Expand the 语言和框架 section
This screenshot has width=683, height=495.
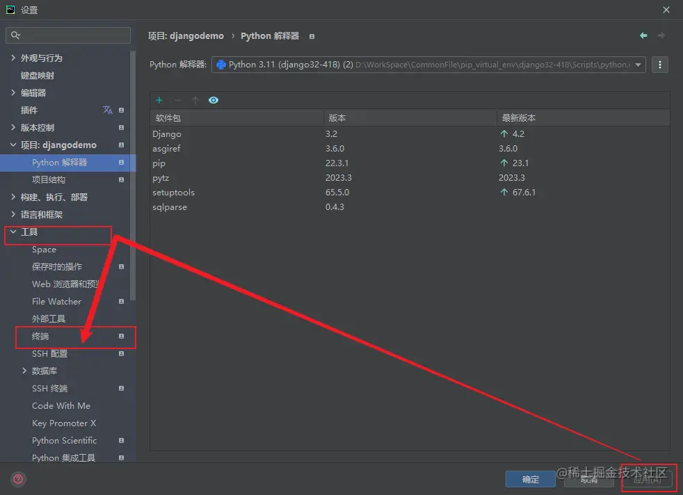tap(13, 214)
